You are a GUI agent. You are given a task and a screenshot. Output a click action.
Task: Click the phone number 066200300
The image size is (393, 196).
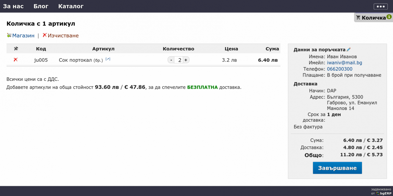coord(340,69)
